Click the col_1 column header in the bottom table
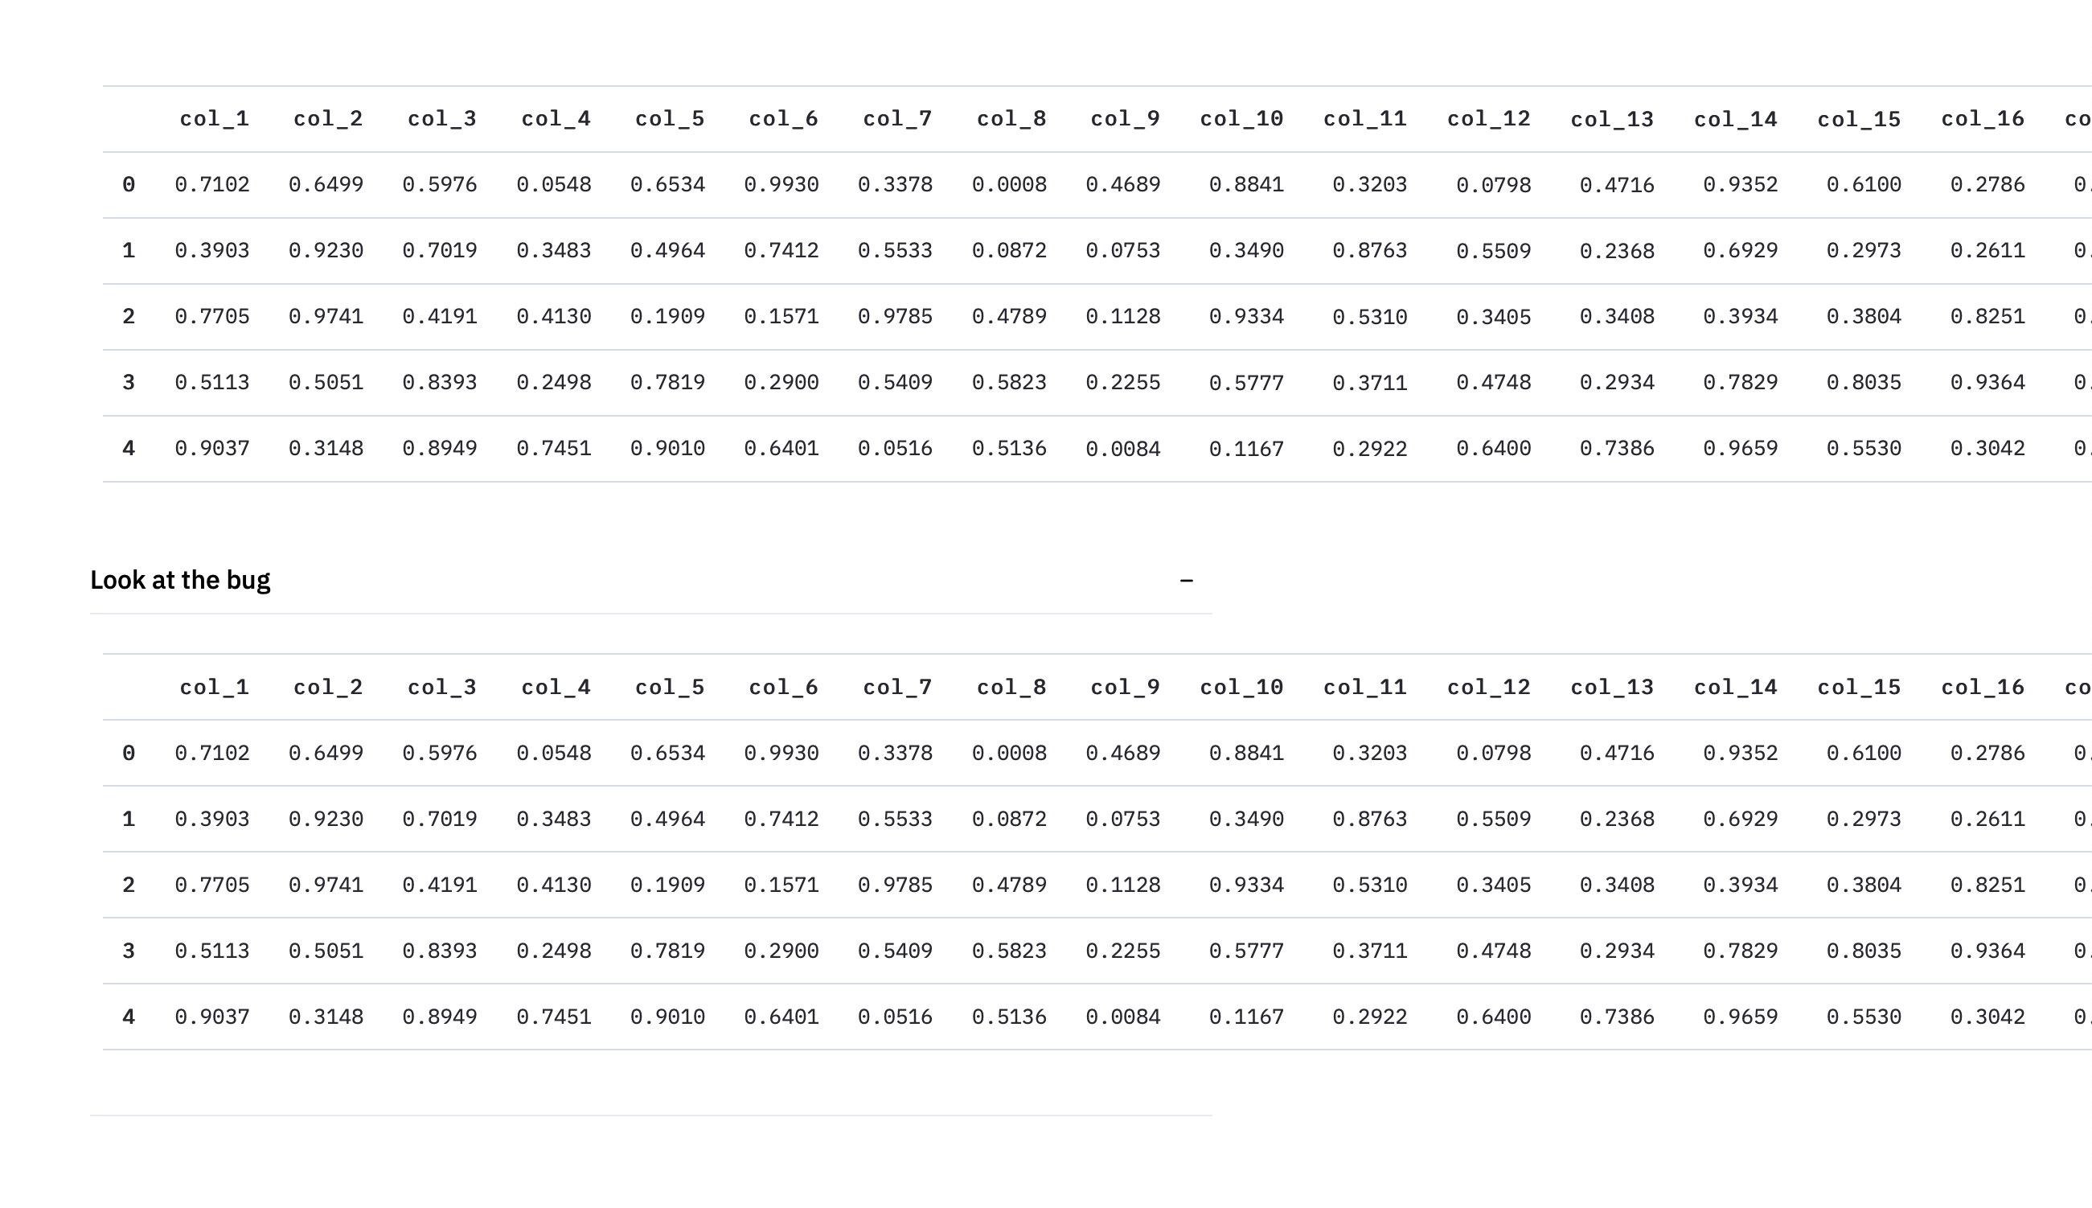Viewport: 2092px width, 1208px height. pyautogui.click(x=213, y=686)
